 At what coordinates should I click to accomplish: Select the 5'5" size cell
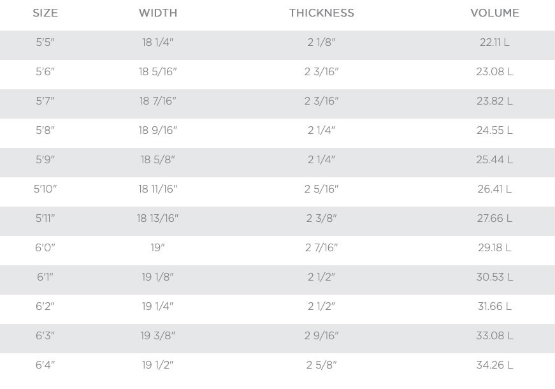coord(45,43)
